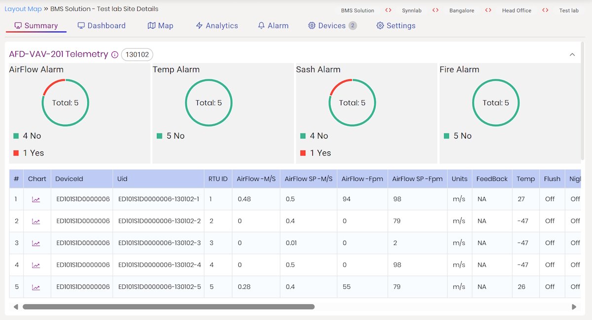Open chart icon for row 2

36,221
